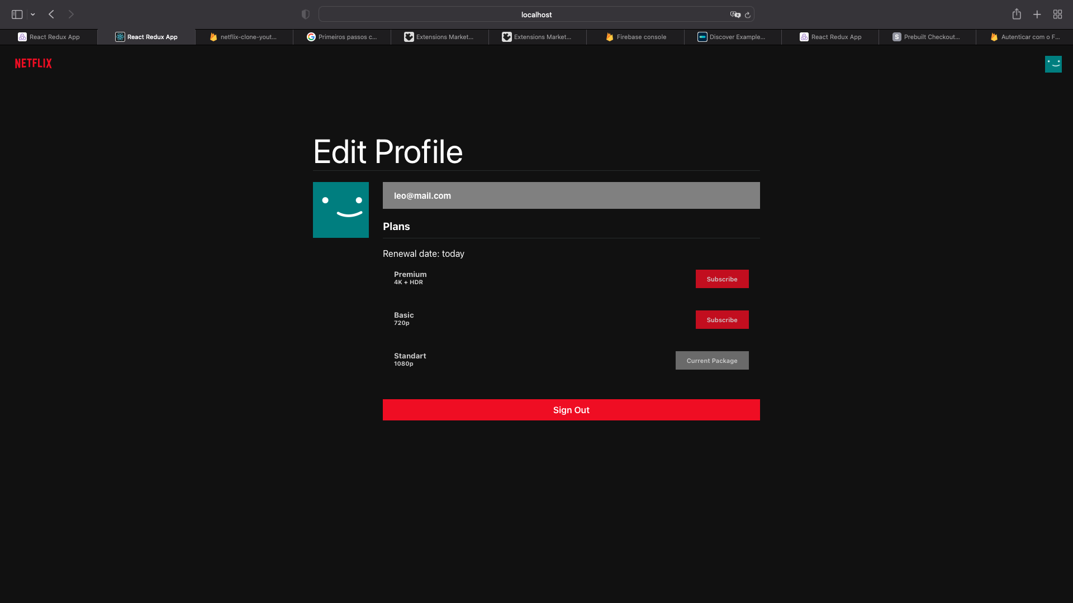Click the Netflix logo
Screen dimensions: 1073x603
tap(32, 64)
